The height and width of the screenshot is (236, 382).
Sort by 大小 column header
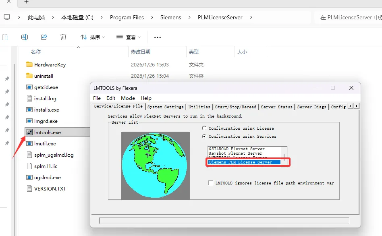point(242,52)
